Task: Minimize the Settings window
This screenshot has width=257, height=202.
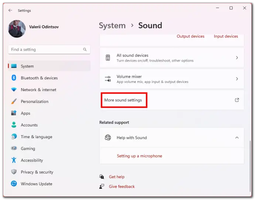Action: (x=217, y=8)
